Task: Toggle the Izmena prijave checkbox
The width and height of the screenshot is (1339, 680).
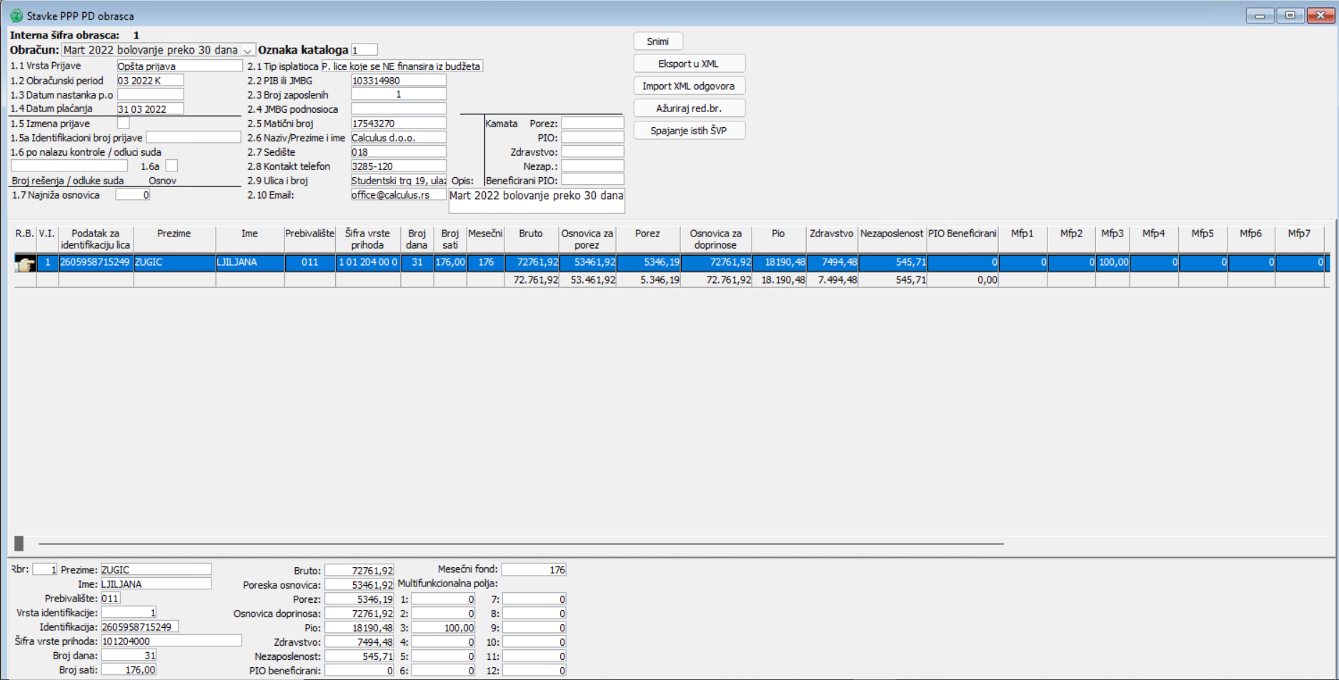Action: [x=124, y=123]
